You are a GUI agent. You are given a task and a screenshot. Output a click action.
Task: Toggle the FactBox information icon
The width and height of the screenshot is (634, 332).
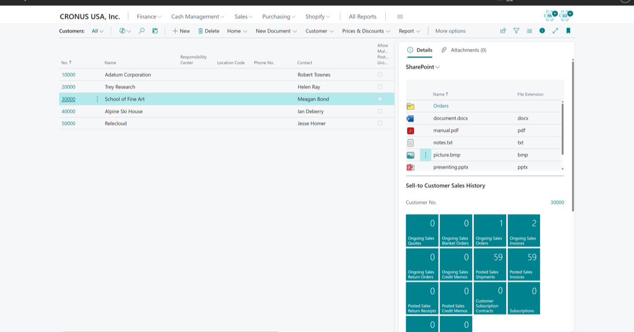542,31
